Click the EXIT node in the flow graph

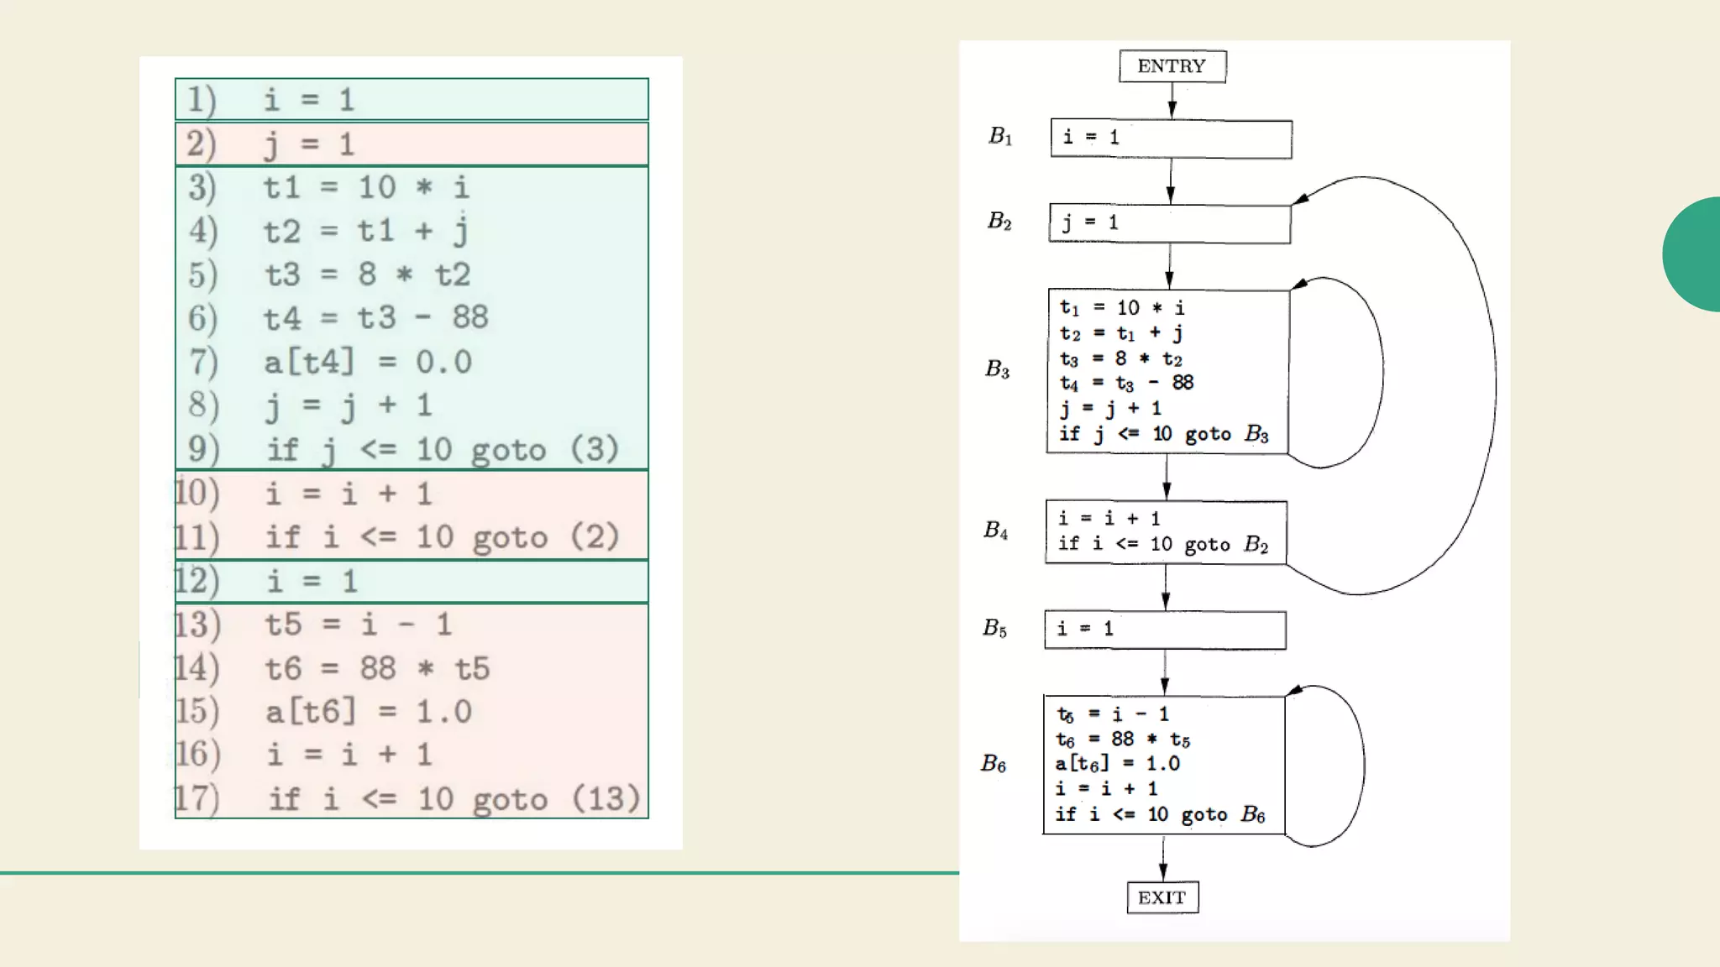click(1162, 897)
